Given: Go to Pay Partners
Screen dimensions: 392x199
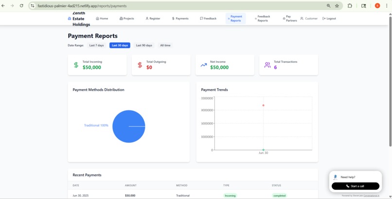Looking at the screenshot, I should [x=290, y=18].
